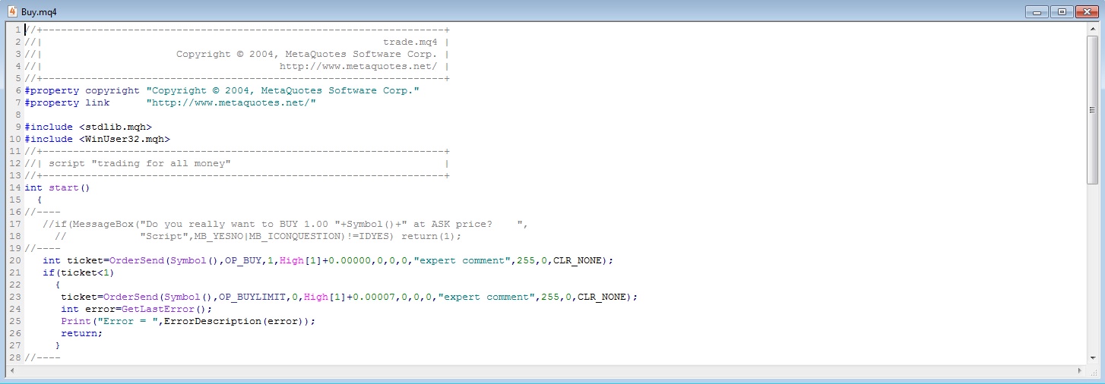The width and height of the screenshot is (1105, 384).
Task: Click "#property link" on line 7
Action: [67, 102]
